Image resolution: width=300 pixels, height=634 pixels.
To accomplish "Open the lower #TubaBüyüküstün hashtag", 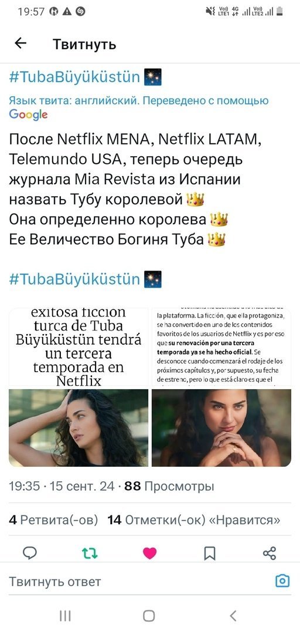I will point(74,279).
